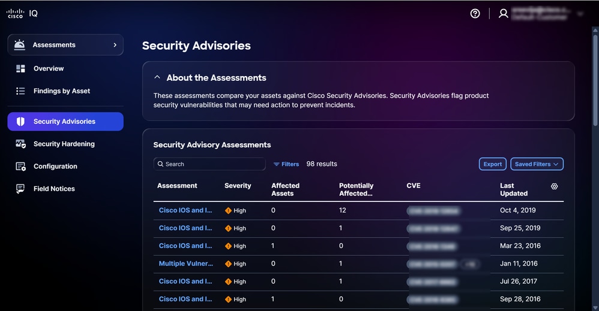Sort by Severity column header
The height and width of the screenshot is (311, 599).
(x=238, y=185)
